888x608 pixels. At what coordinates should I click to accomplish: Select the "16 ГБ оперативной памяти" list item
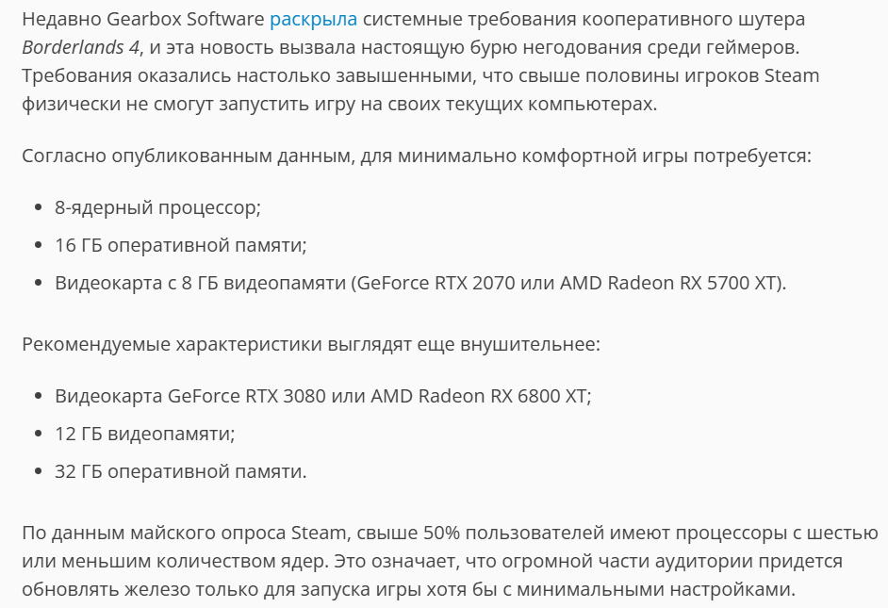181,245
